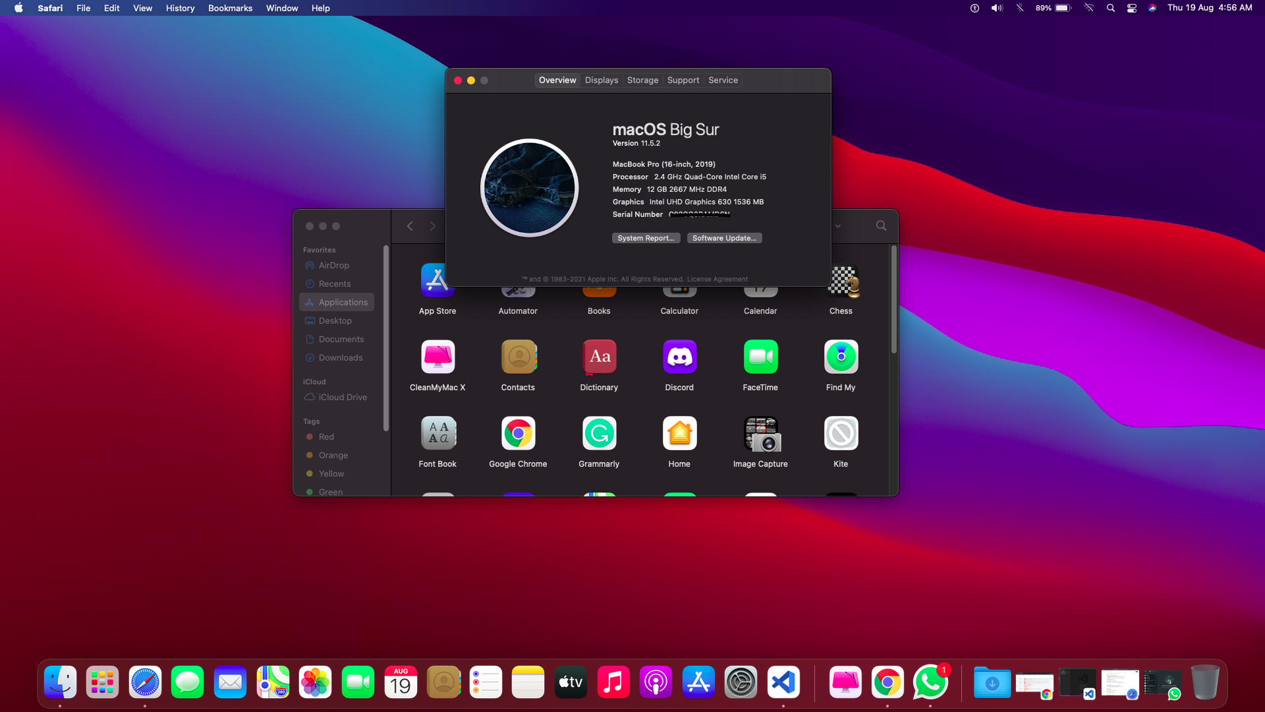
Task: Open Find My app icon
Action: tap(841, 357)
